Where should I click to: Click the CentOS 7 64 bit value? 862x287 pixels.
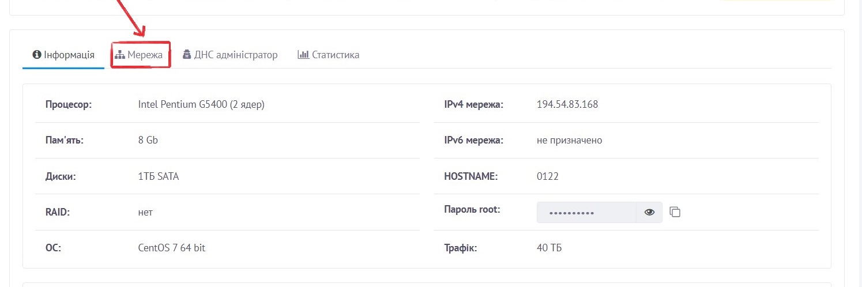pos(172,248)
